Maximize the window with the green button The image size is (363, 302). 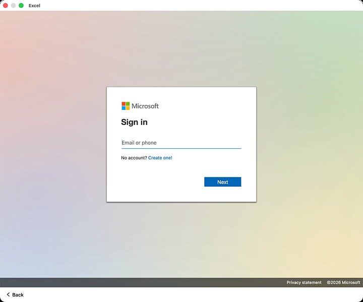(x=21, y=6)
